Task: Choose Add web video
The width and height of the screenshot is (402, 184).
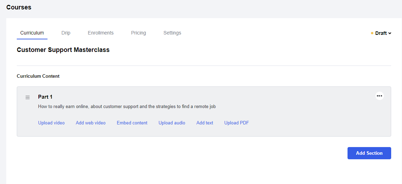Action: click(90, 123)
